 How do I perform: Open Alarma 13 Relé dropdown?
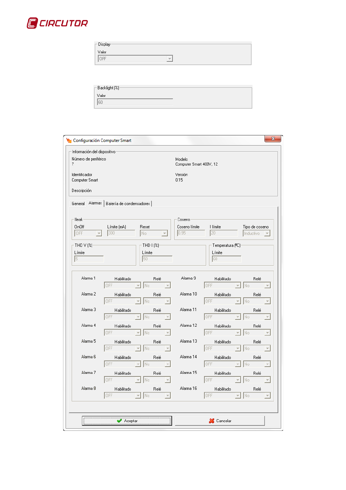pos(257,348)
